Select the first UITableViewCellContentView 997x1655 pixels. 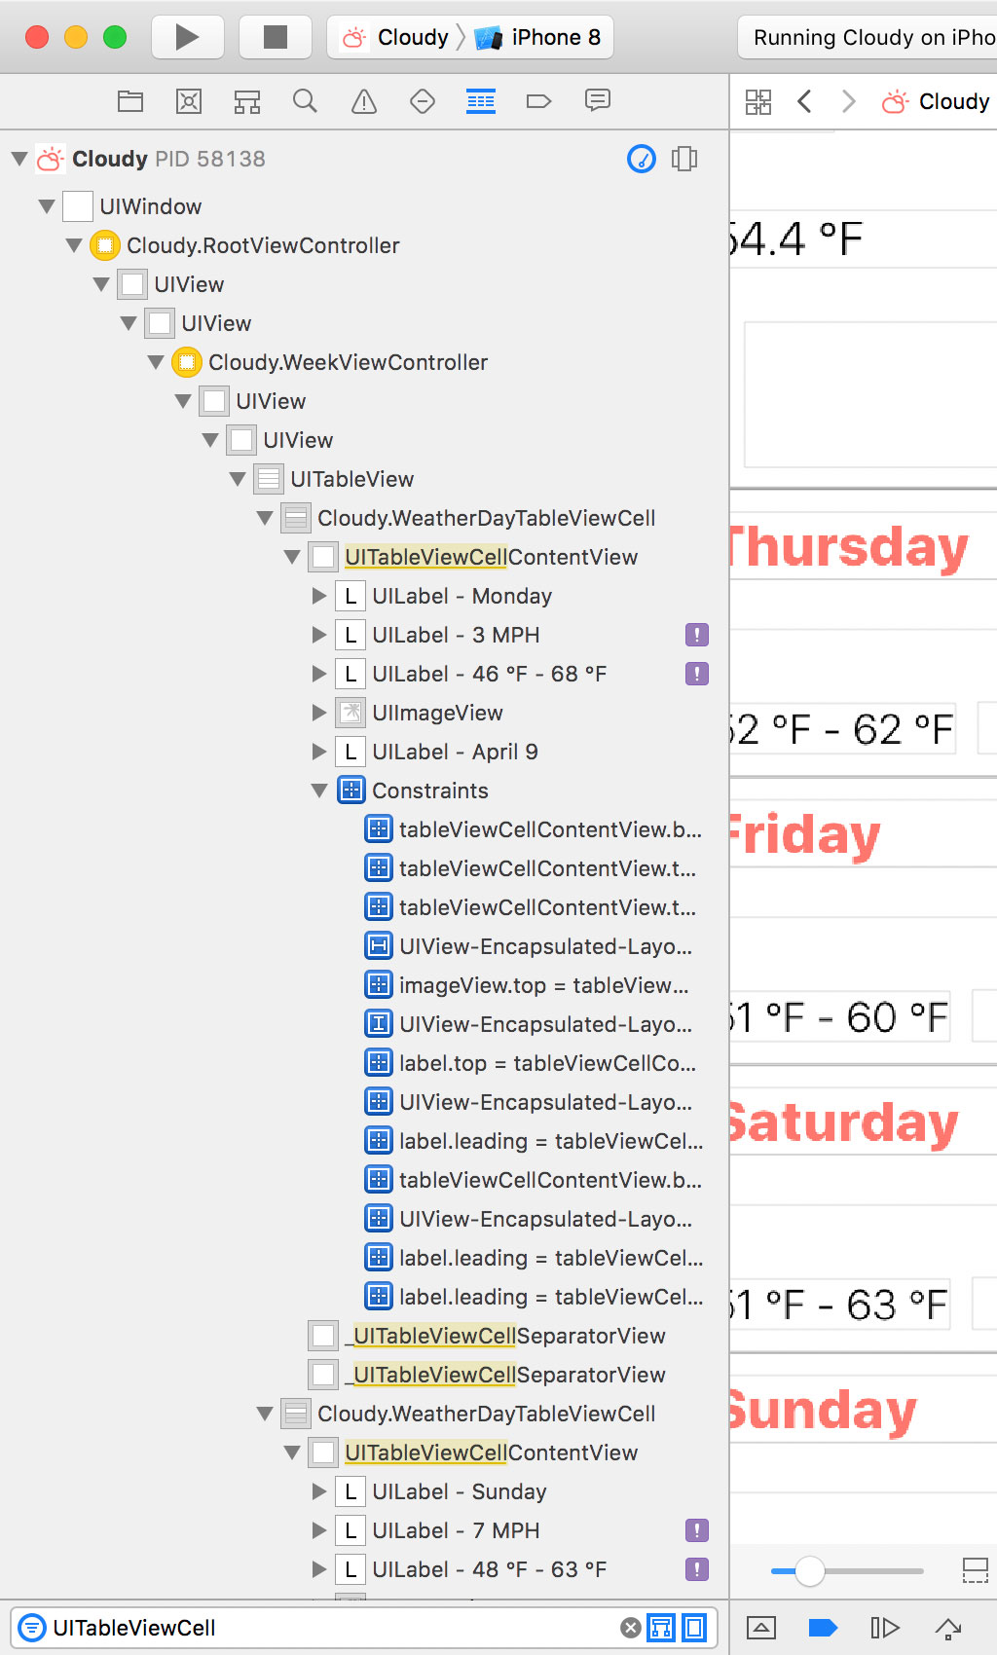(x=473, y=557)
